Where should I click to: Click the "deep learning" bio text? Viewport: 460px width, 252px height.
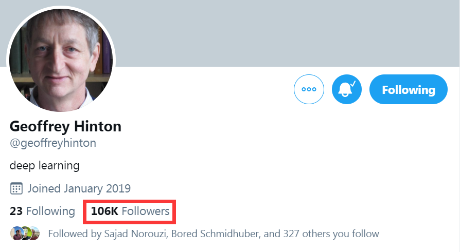44,166
